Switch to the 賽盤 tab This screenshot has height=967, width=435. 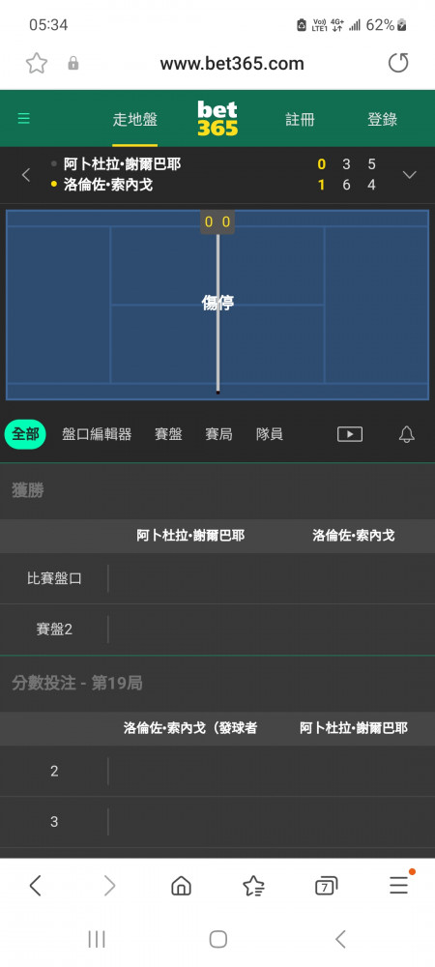point(168,434)
